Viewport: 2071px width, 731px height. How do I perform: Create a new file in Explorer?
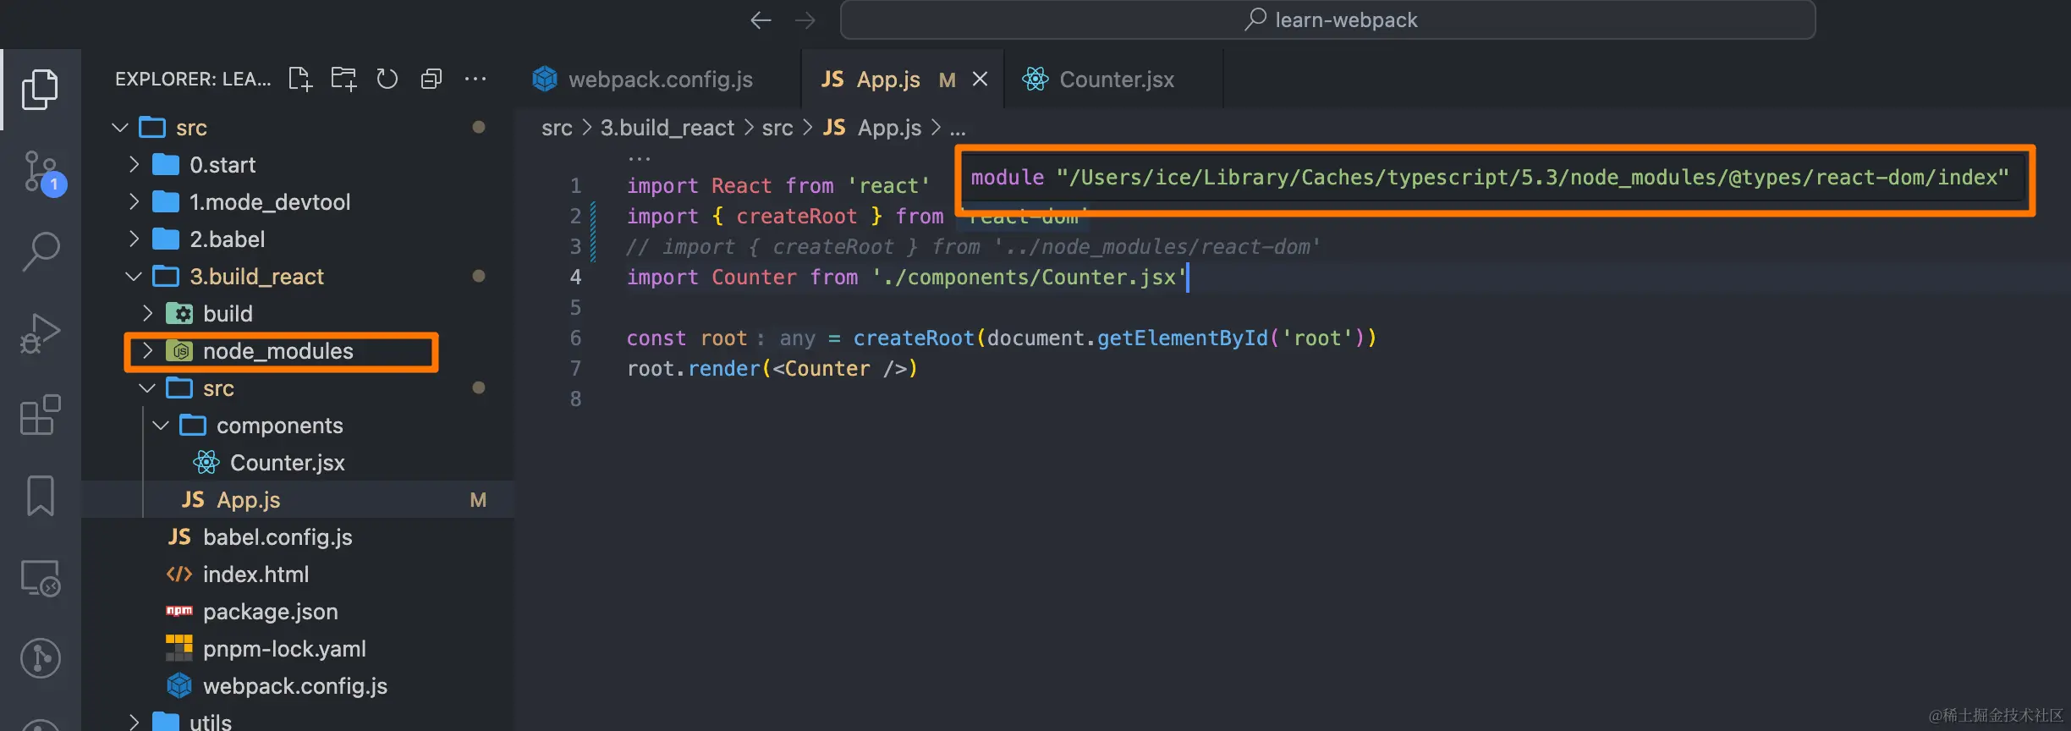click(300, 80)
